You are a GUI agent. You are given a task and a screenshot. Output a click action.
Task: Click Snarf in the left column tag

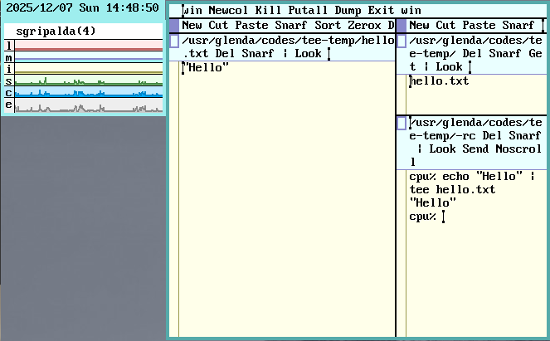[x=291, y=25]
